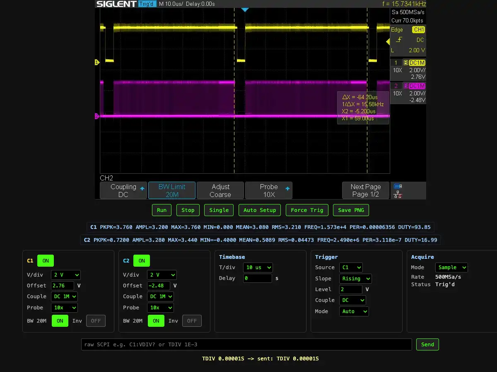497x372 pixels.
Task: Open the Trigger Slope dropdown
Action: (x=355, y=279)
